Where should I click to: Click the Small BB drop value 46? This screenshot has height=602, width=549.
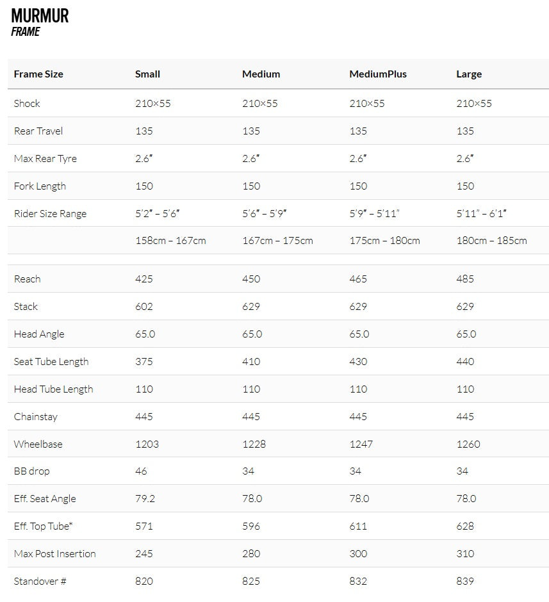pyautogui.click(x=141, y=471)
